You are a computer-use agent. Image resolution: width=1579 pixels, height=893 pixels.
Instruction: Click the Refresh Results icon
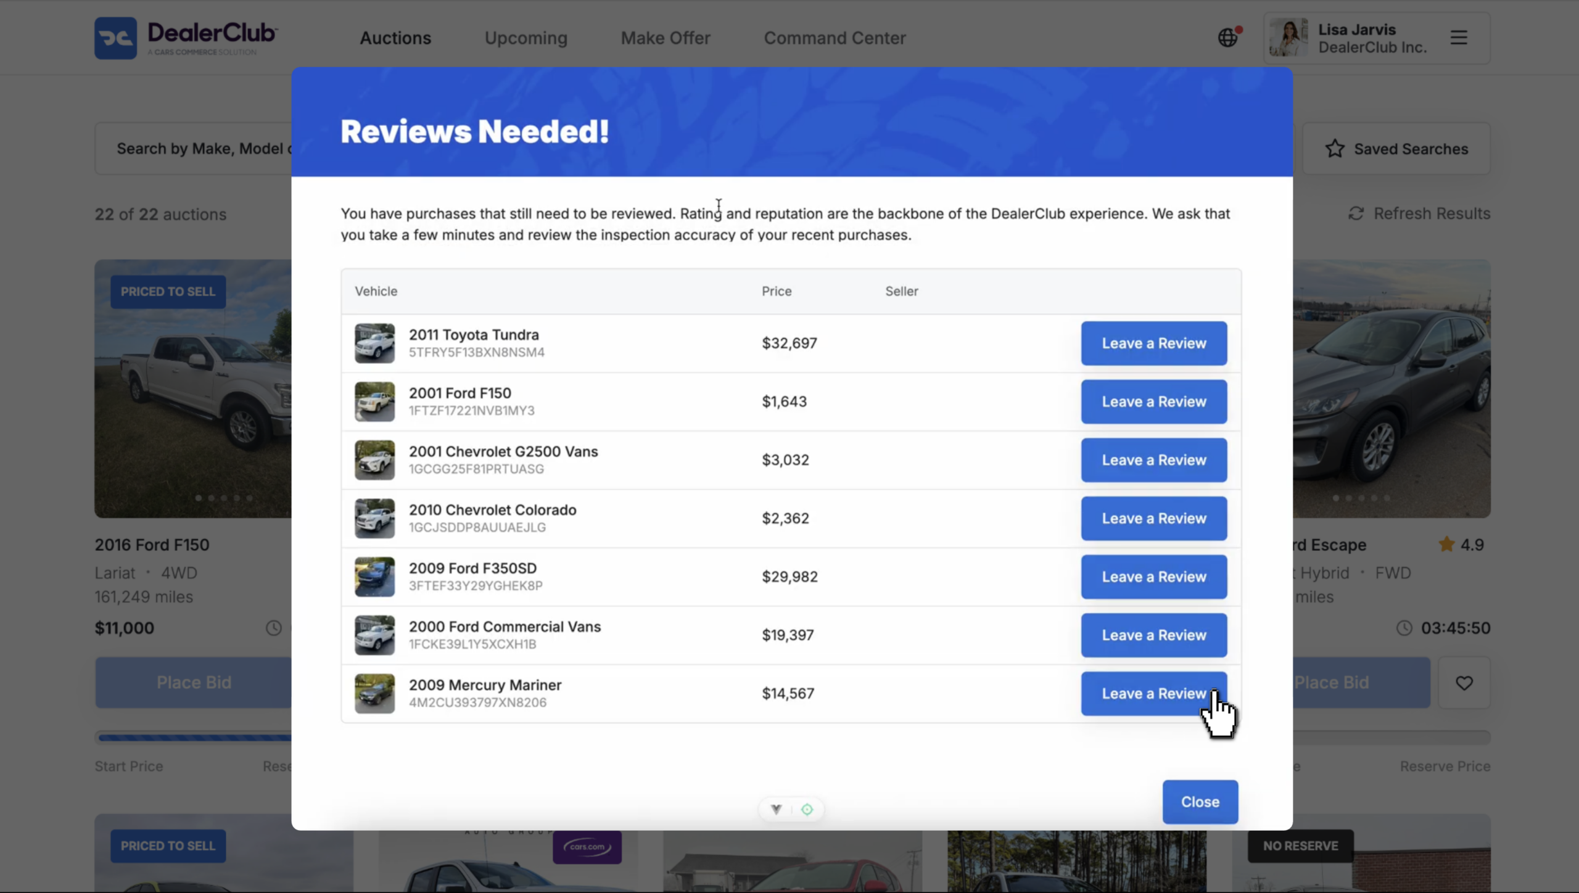tap(1356, 213)
